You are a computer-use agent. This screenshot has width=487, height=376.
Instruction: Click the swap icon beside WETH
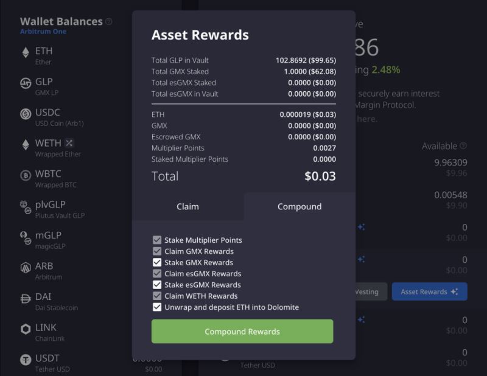coord(69,143)
